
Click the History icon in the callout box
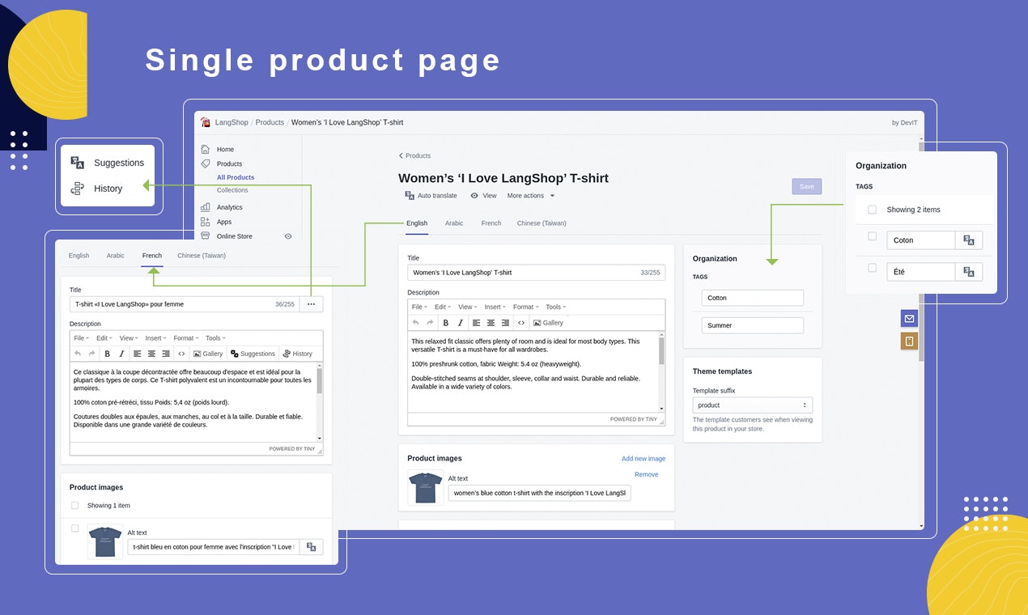[78, 189]
